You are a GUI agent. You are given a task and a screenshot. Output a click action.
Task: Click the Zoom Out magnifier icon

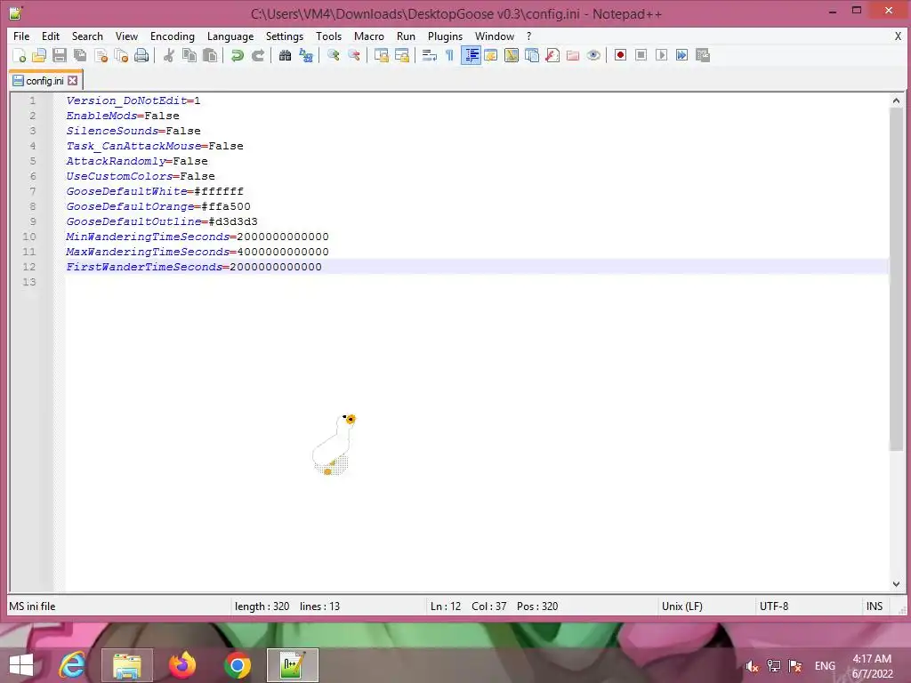[x=354, y=55]
